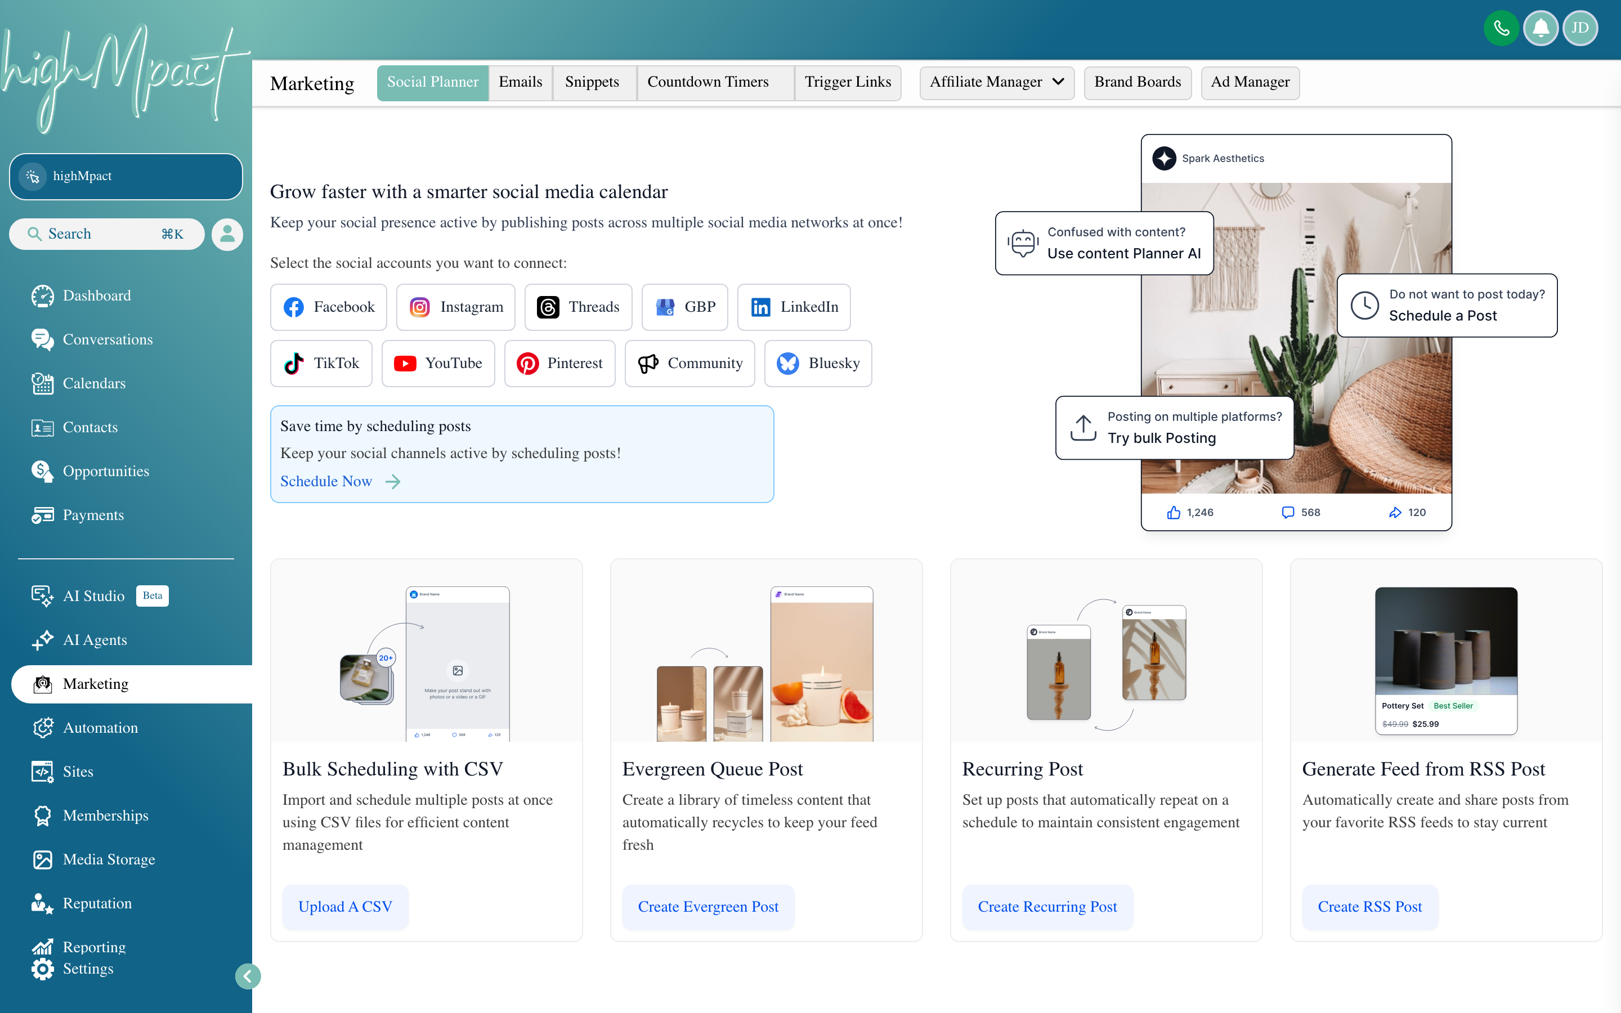Screen dimensions: 1621x1013
Task: Click the profile person icon beside Search
Action: click(x=227, y=234)
